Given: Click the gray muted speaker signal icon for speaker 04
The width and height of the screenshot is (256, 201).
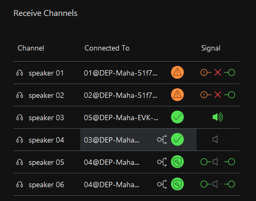Looking at the screenshot, I should [215, 139].
